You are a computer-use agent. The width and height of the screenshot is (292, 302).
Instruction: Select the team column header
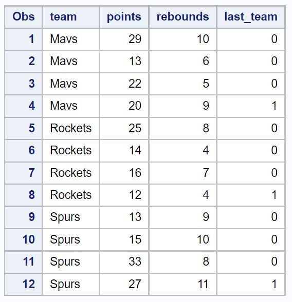tap(70, 17)
